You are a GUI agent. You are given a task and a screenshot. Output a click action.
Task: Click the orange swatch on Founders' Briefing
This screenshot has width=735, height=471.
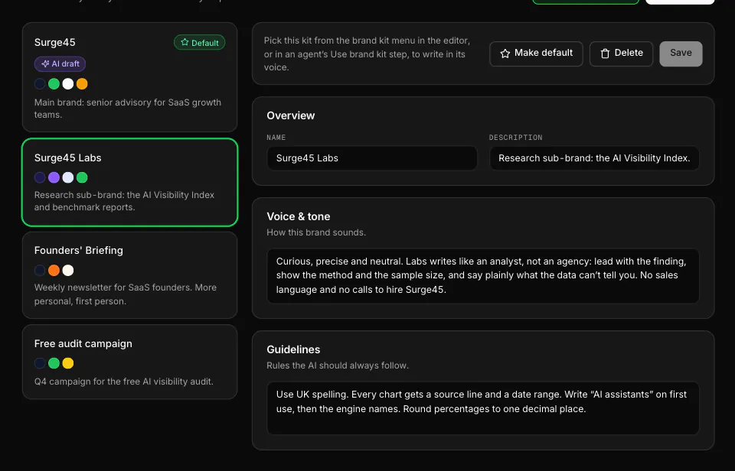coord(54,270)
